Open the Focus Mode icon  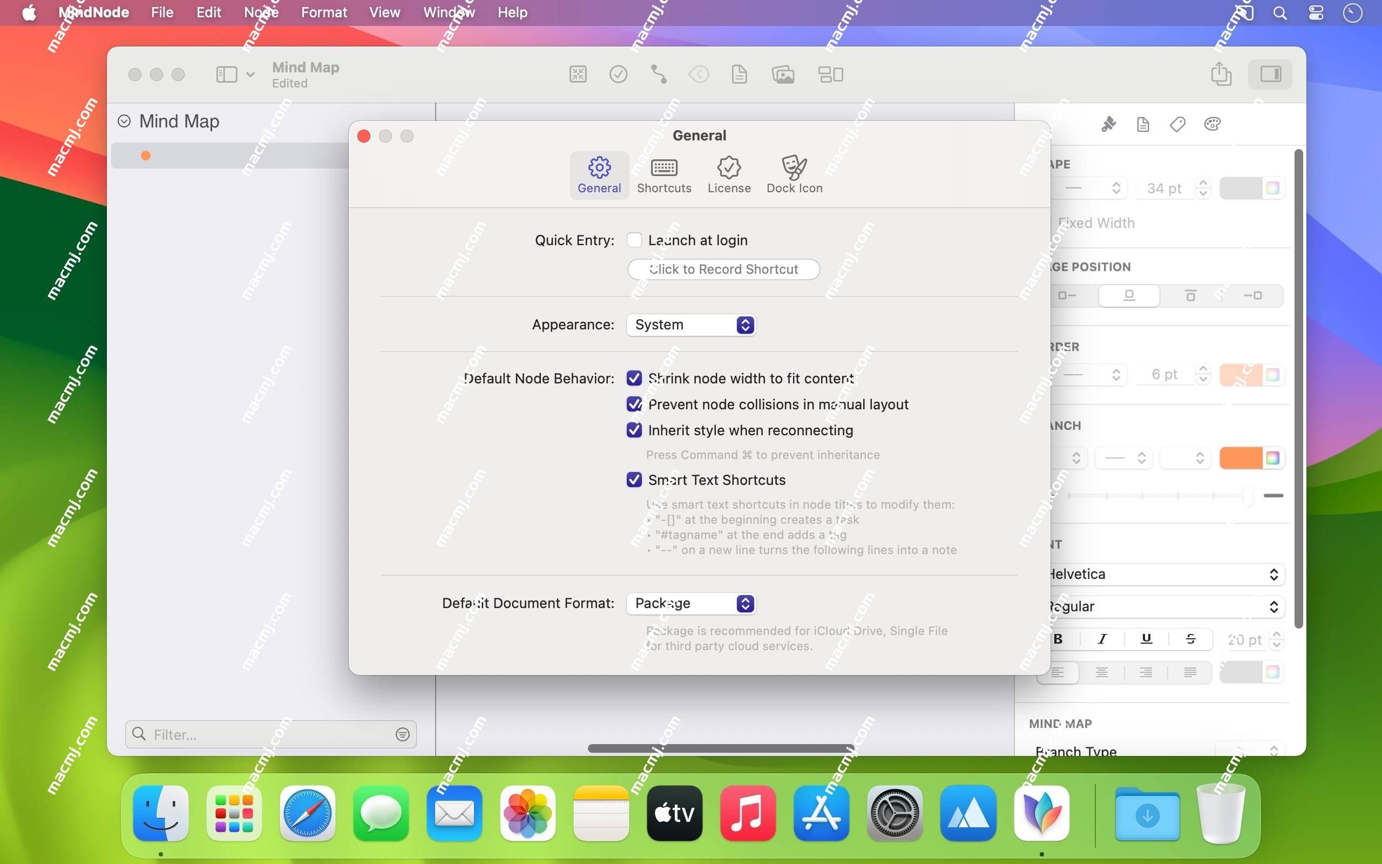(x=578, y=73)
